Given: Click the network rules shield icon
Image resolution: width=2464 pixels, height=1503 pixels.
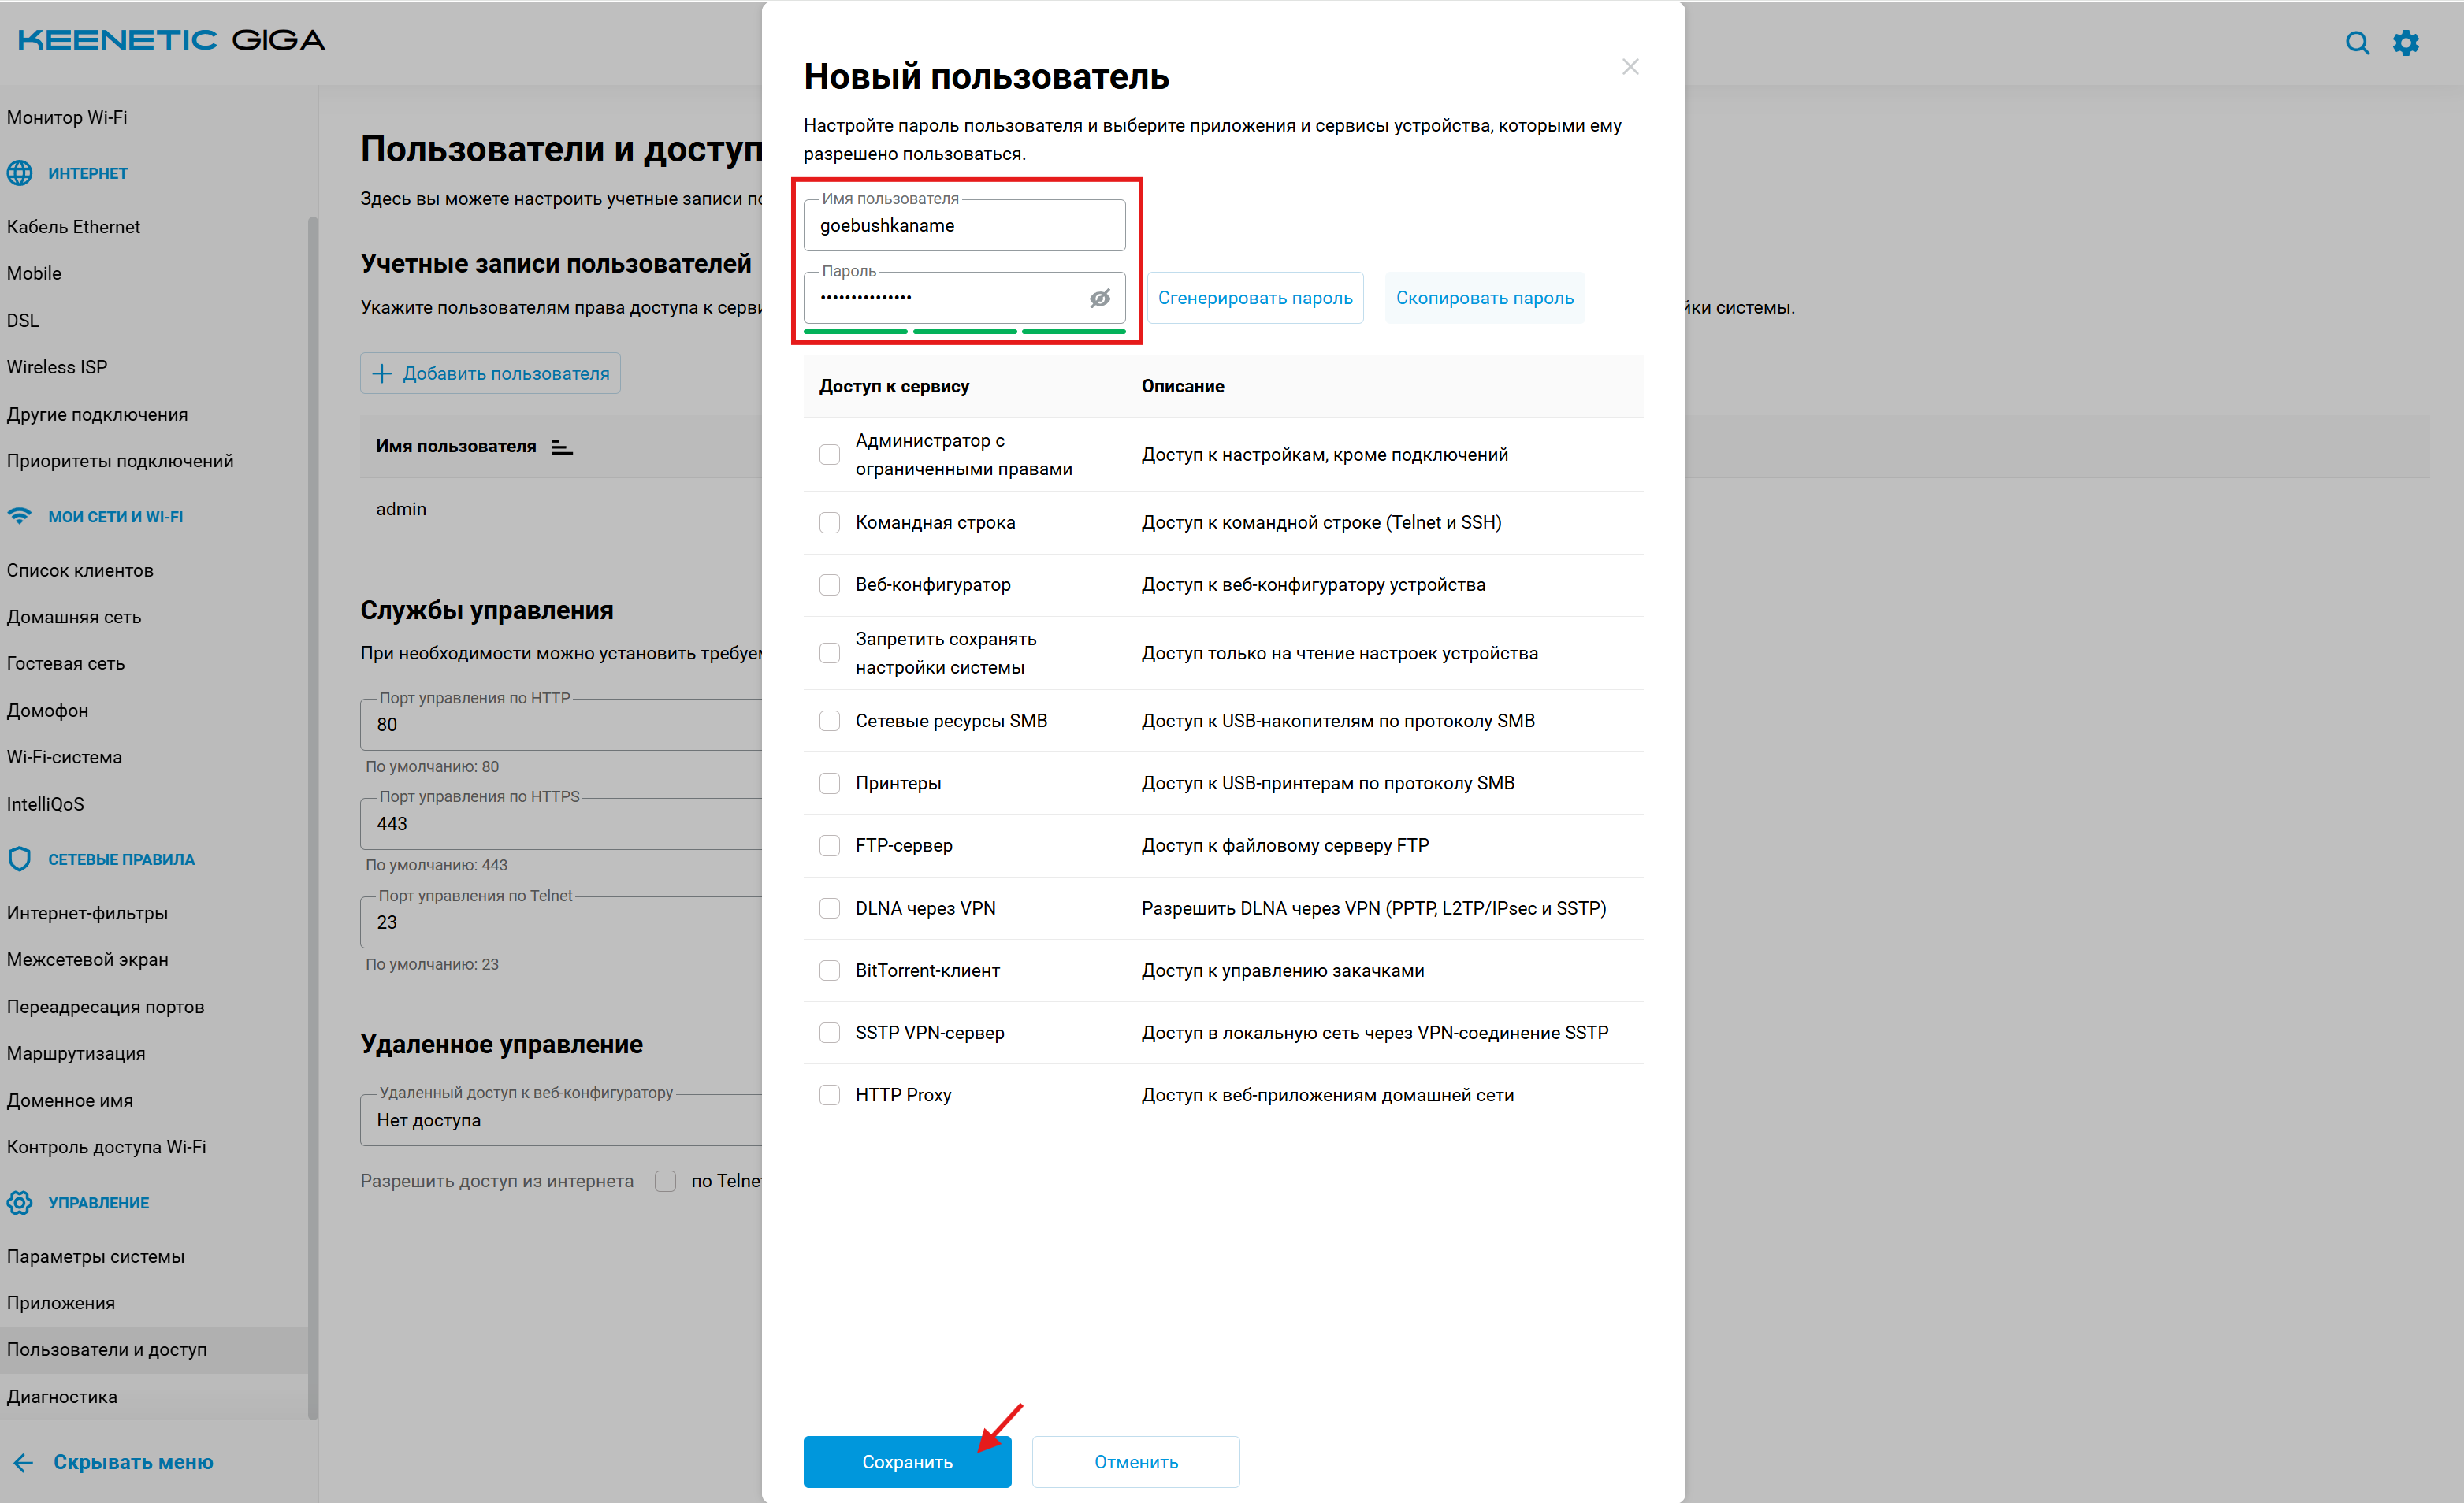Looking at the screenshot, I should click(x=20, y=859).
